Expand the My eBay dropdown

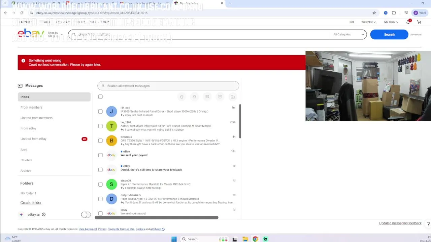click(391, 22)
